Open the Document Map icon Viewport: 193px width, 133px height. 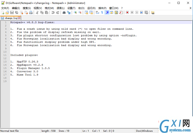click(x=116, y=13)
